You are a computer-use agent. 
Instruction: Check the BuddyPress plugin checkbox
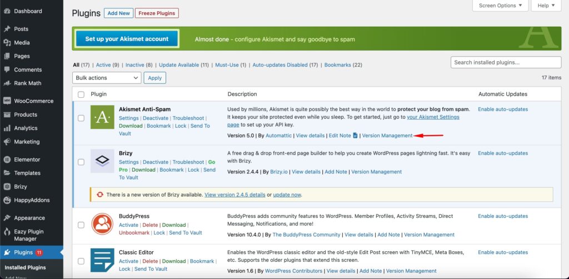(x=81, y=225)
